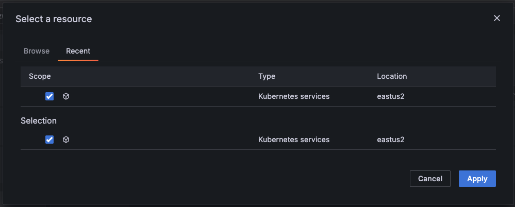Select the Recent tab
This screenshot has height=207, width=515.
tap(78, 51)
